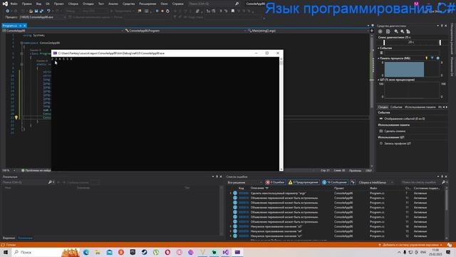This screenshot has width=456, height=257.
Task: Click the console window vertical scrollbar
Action: pyautogui.click(x=281, y=114)
